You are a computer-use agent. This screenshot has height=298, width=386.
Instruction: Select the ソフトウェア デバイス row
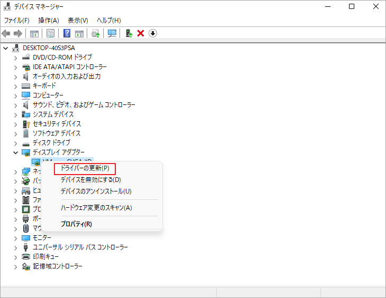tap(57, 133)
